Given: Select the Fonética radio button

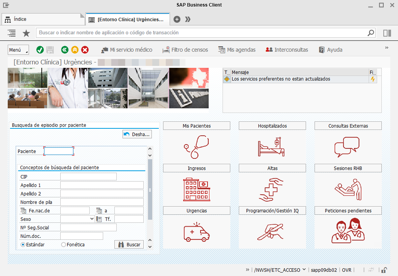Looking at the screenshot, I should (63, 245).
